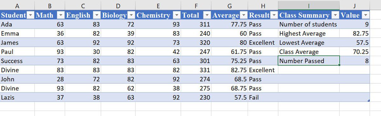Click the Lowest Average value in column J
The width and height of the screenshot is (381, 116).
pos(355,42)
